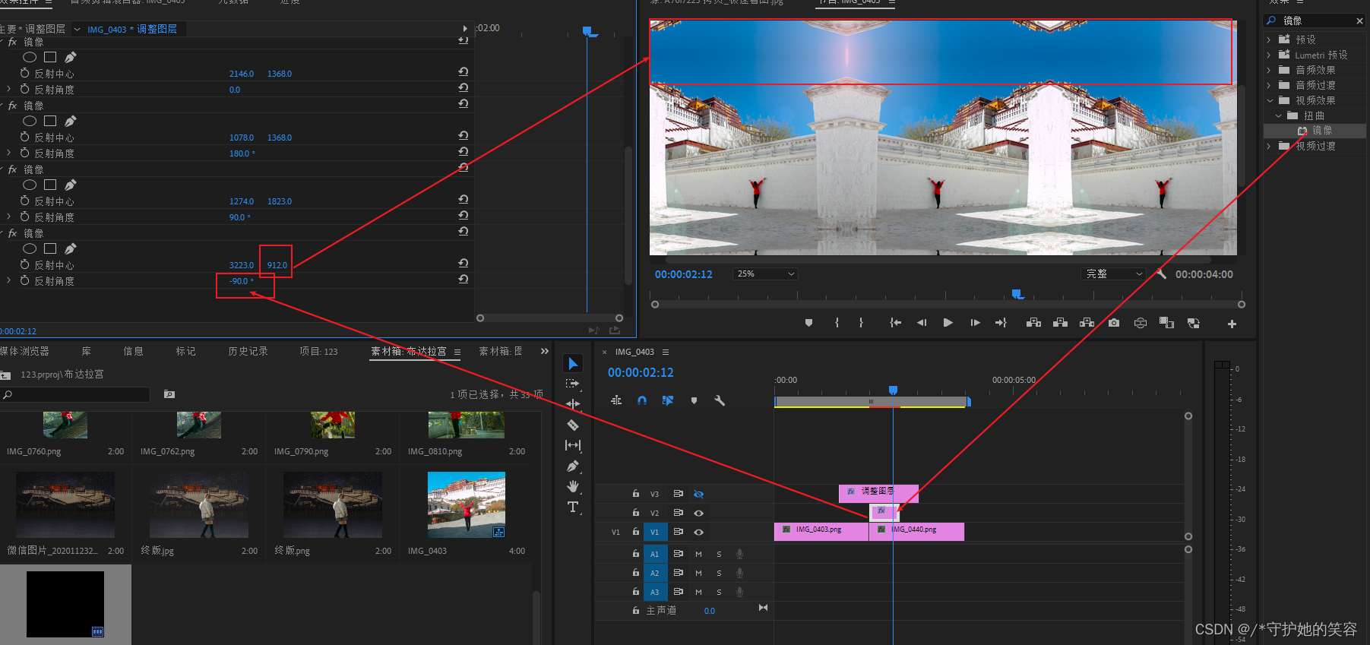Draw pen mask for the 镜像 effect with -90.0°
1370x645 pixels.
70,248
